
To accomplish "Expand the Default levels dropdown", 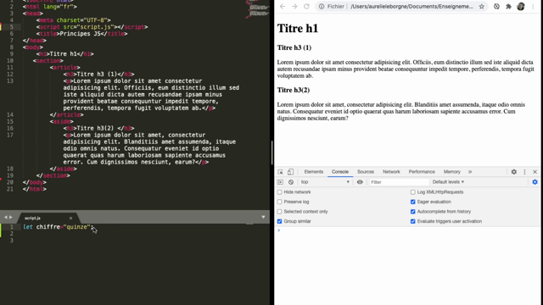I will [x=448, y=182].
